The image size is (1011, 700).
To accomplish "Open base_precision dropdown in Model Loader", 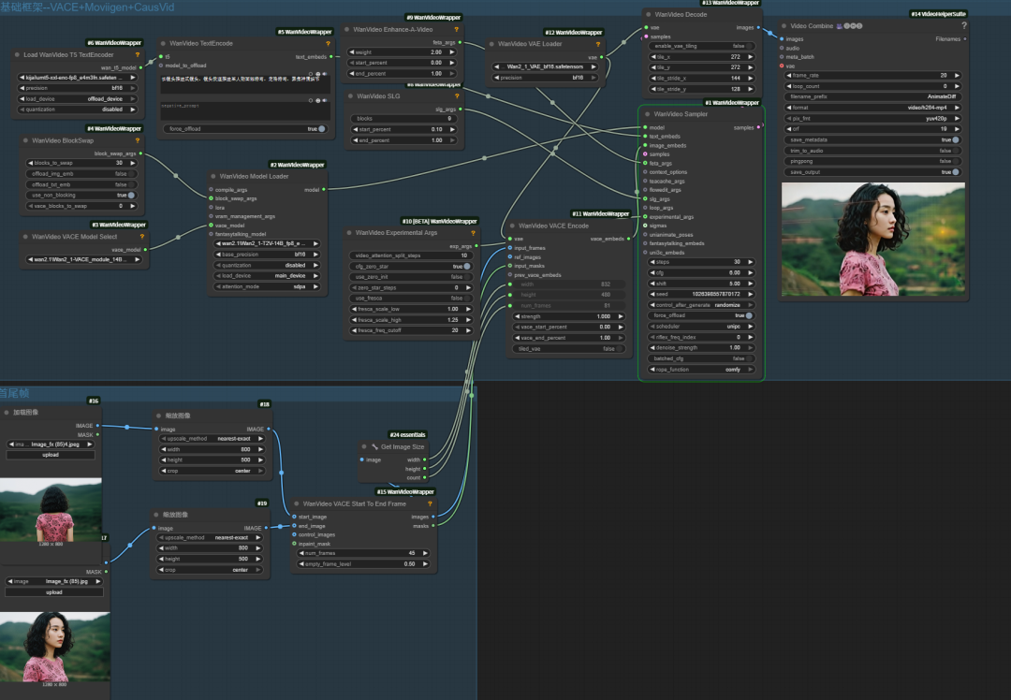I will coord(267,255).
